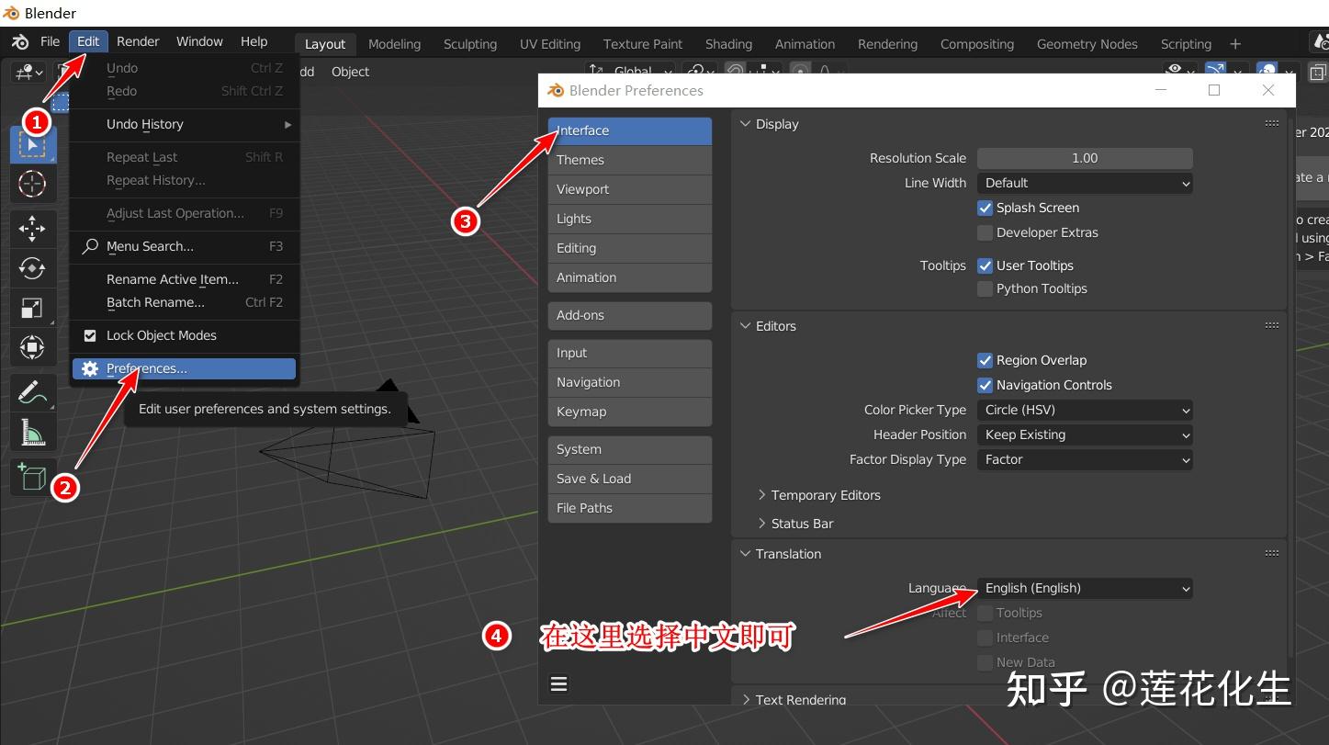Image resolution: width=1329 pixels, height=745 pixels.
Task: Enable Developer Extras
Action: tap(985, 232)
